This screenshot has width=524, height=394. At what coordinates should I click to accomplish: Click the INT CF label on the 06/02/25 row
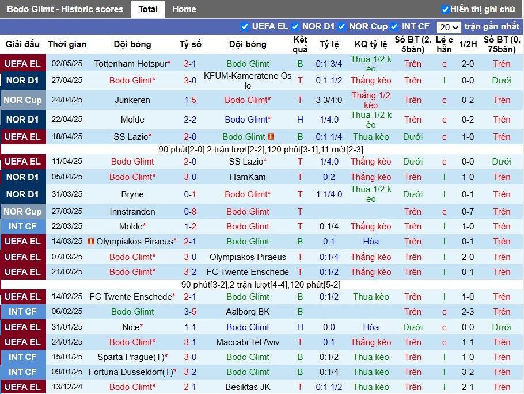tap(22, 312)
